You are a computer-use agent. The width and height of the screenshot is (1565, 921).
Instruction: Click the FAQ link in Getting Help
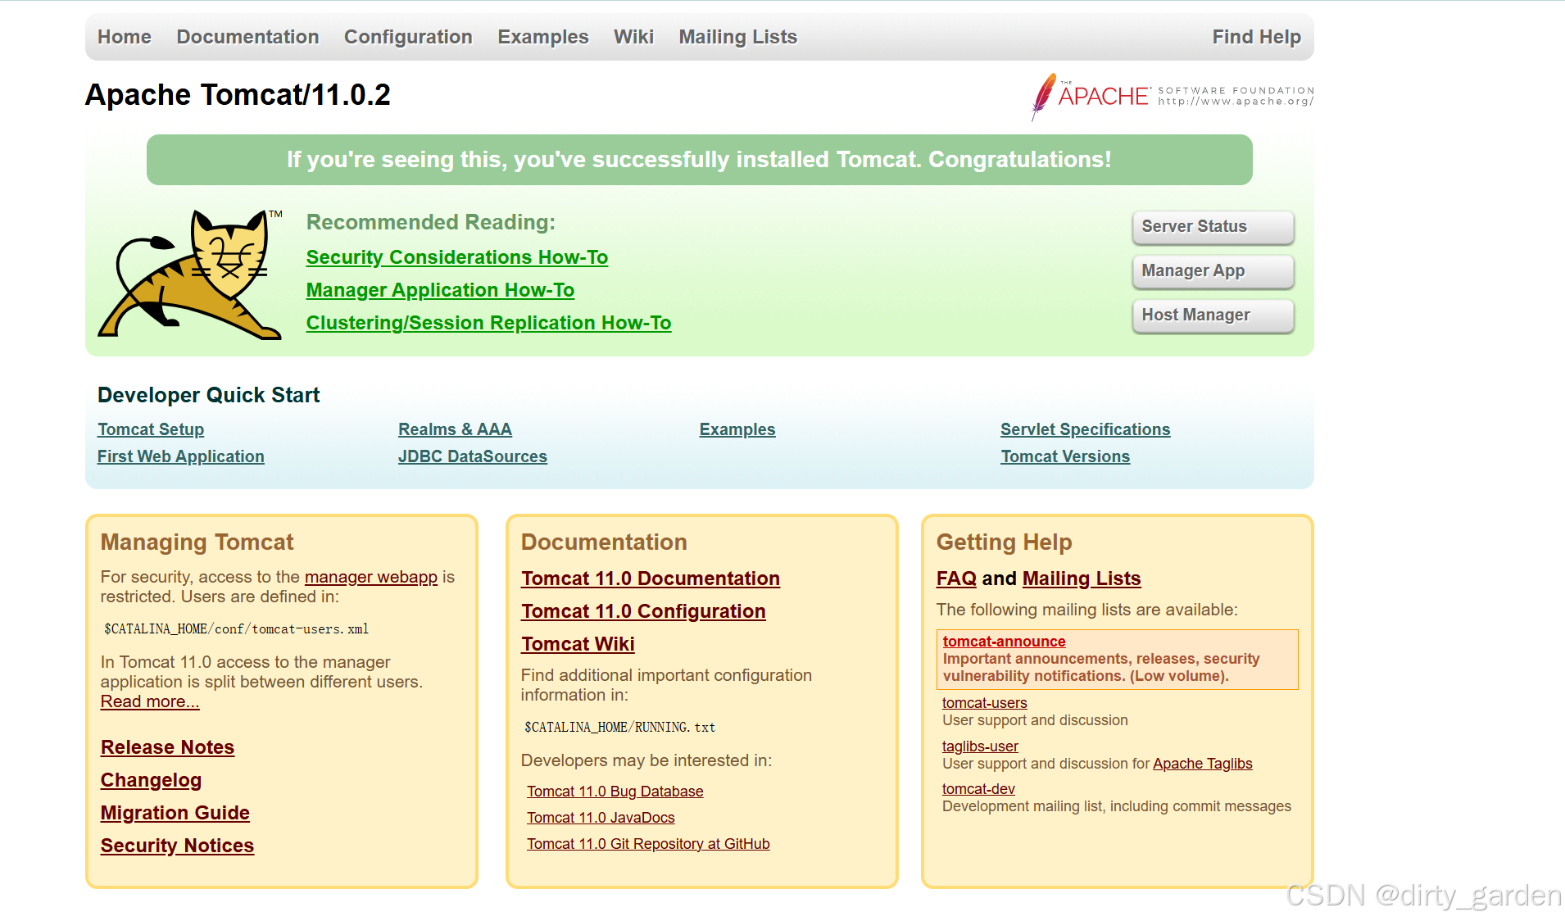(956, 578)
